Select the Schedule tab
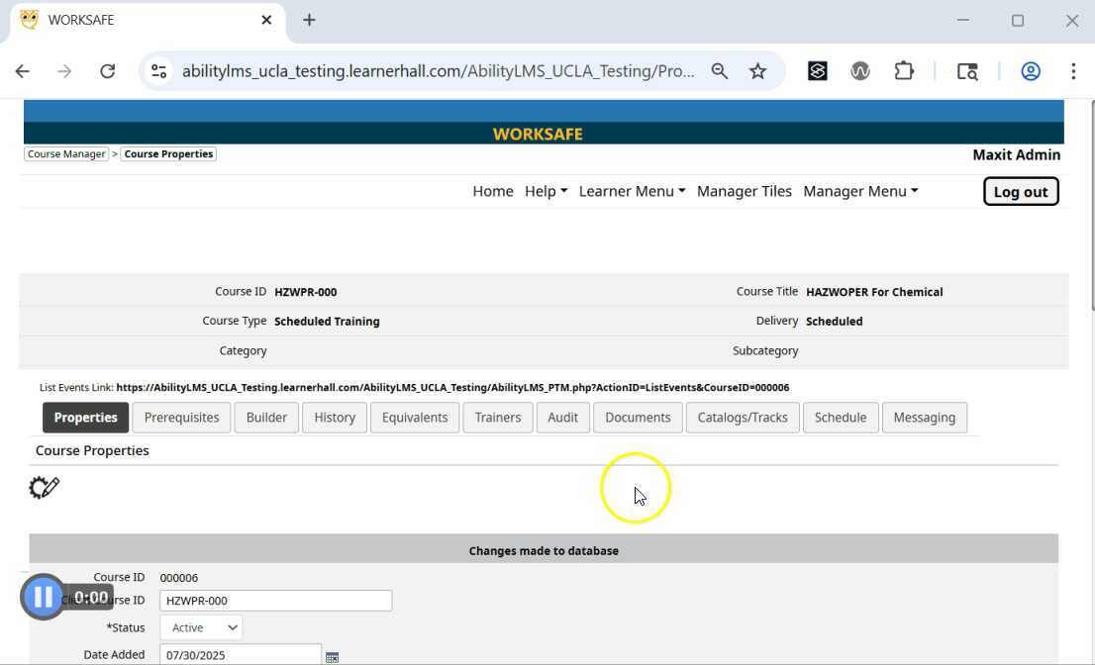The height and width of the screenshot is (665, 1095). tap(840, 418)
